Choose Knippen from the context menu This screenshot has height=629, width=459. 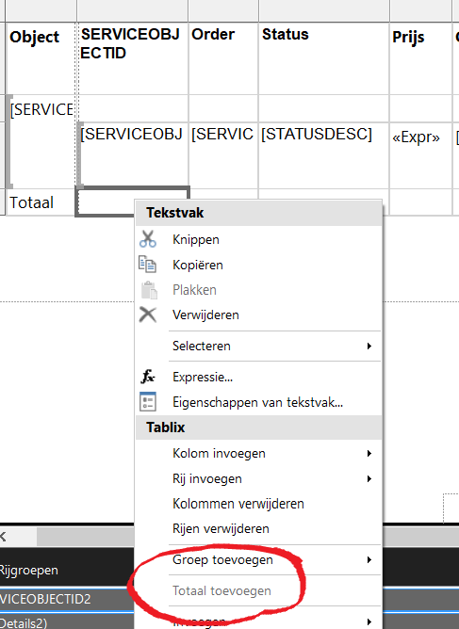click(x=258, y=239)
